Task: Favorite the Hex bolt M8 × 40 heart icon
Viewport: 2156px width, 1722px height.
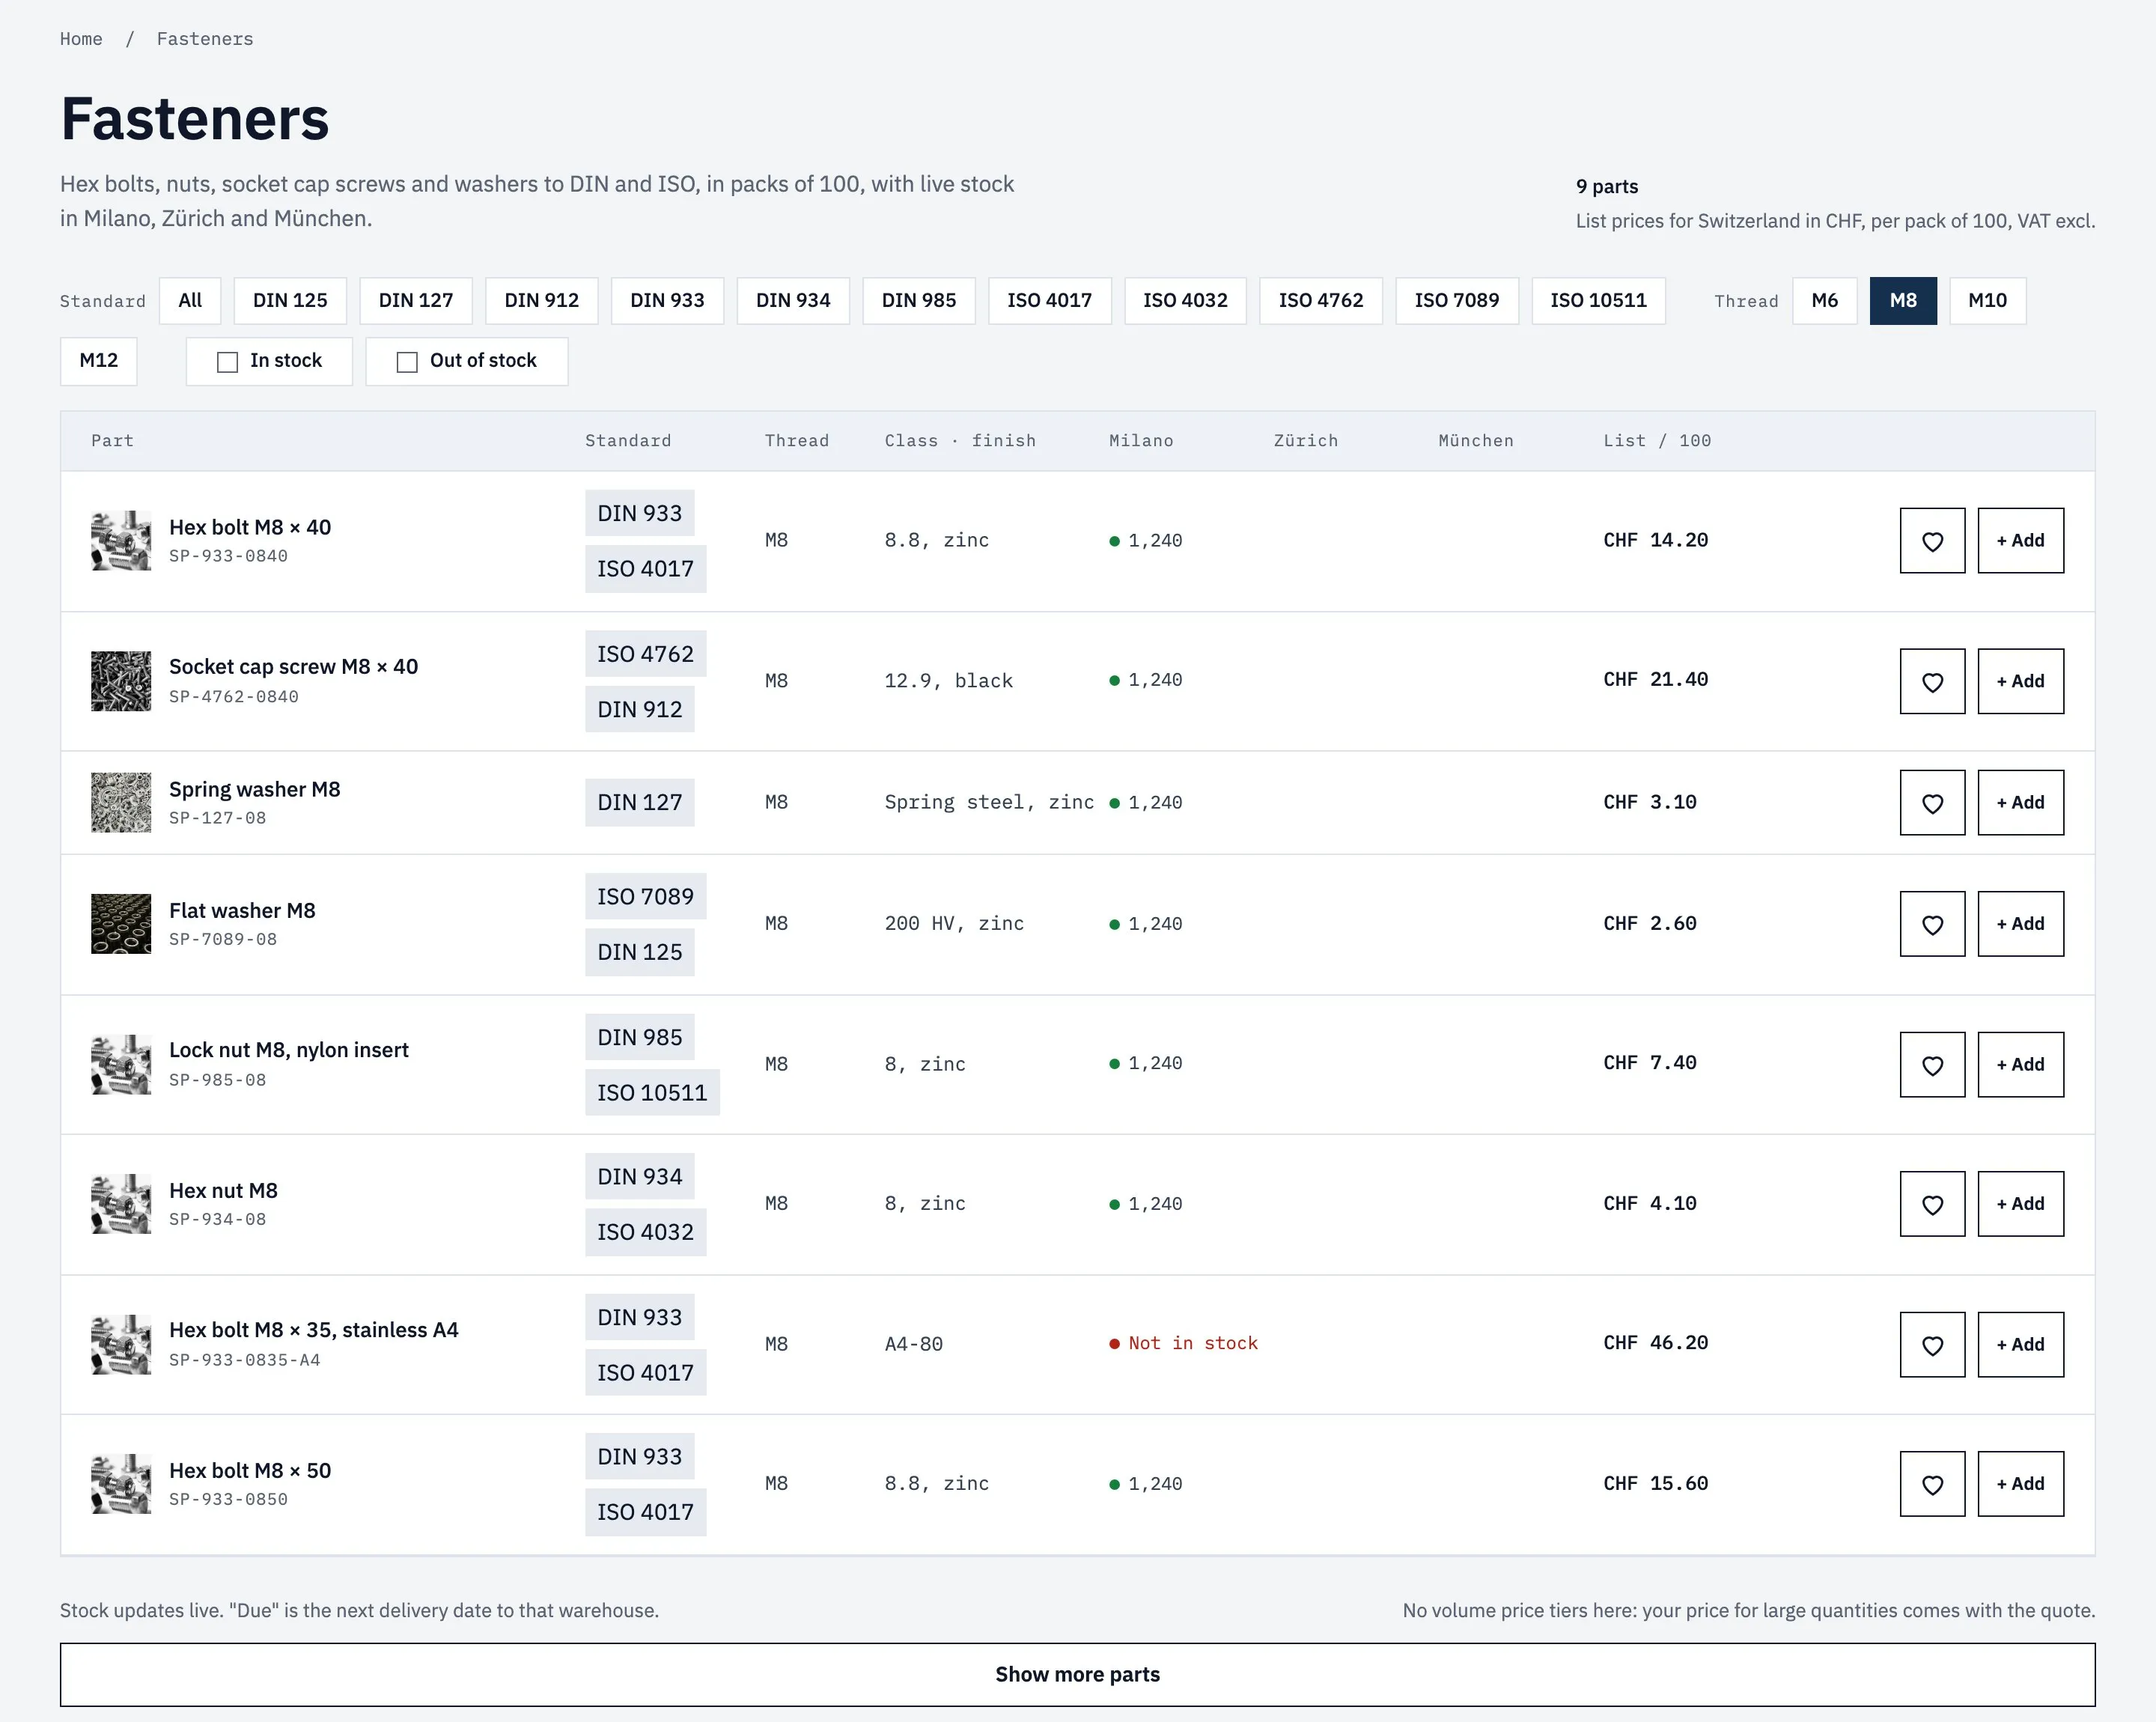Action: 1932,540
